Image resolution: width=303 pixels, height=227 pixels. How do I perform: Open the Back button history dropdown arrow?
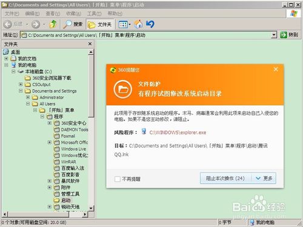tap(27, 24)
